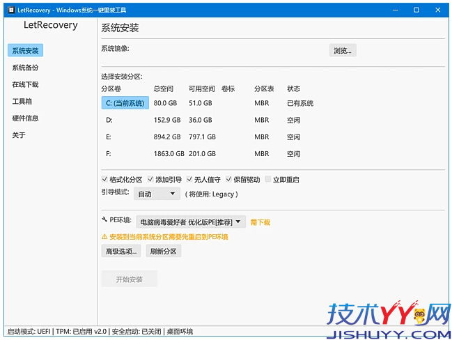The height and width of the screenshot is (340, 452).
Task: Go to 在线下载 in the sidebar
Action: [25, 84]
